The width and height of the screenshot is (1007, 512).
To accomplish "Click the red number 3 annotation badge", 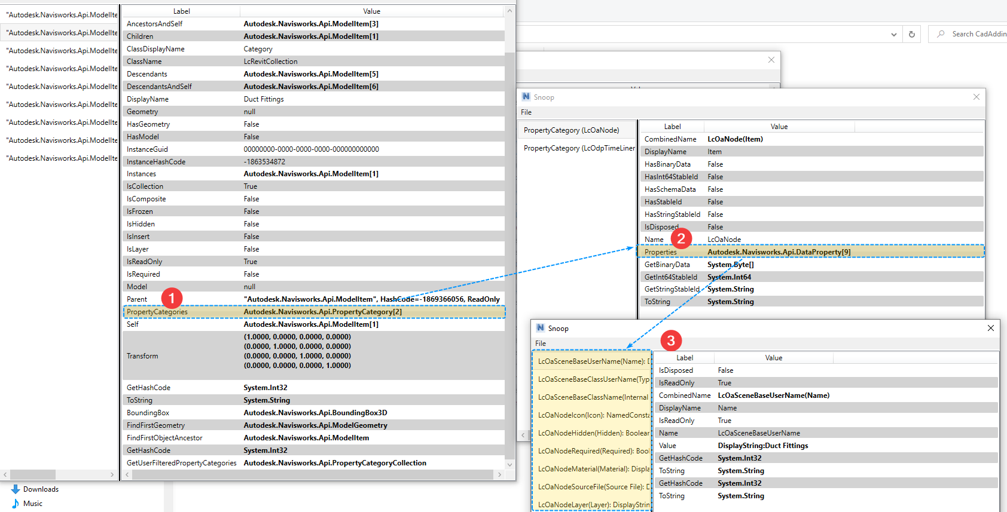I will click(671, 341).
